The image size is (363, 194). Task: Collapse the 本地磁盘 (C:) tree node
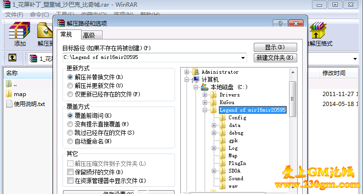point(196,87)
